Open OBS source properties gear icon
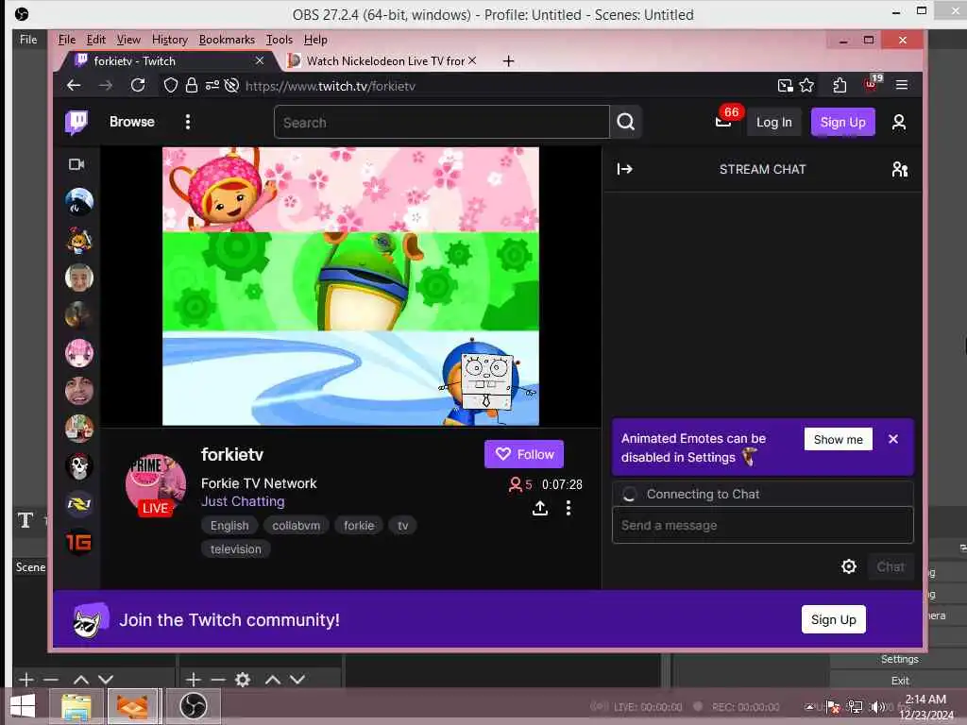 [243, 680]
